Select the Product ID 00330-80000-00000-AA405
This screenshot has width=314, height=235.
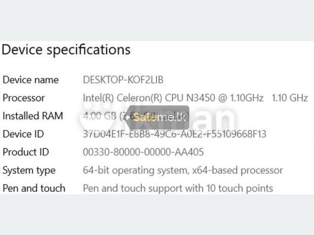coord(143,152)
